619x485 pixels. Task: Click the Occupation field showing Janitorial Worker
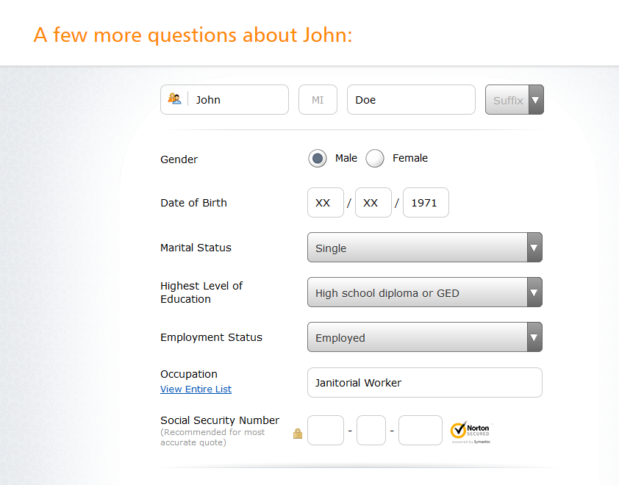pyautogui.click(x=425, y=382)
